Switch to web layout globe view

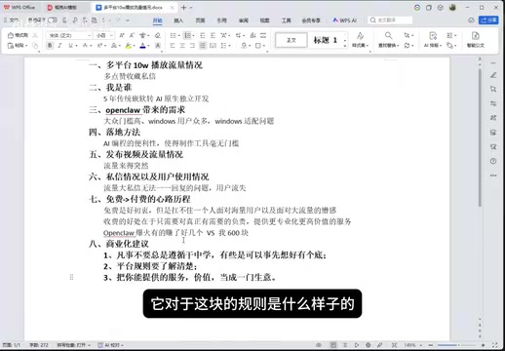(369, 345)
